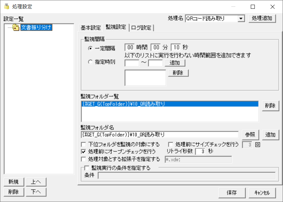Select the 文書振り分け tree item
Viewport: 283px width, 202px height.
(36, 28)
